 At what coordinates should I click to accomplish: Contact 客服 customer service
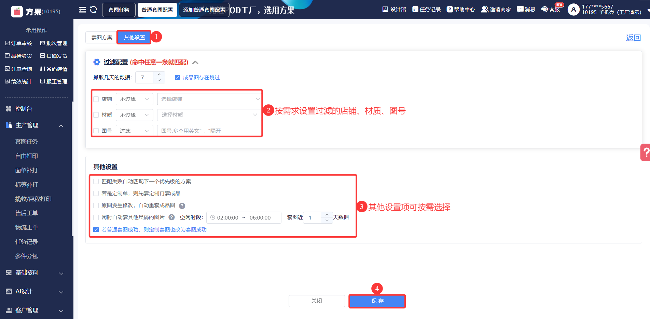point(551,9)
